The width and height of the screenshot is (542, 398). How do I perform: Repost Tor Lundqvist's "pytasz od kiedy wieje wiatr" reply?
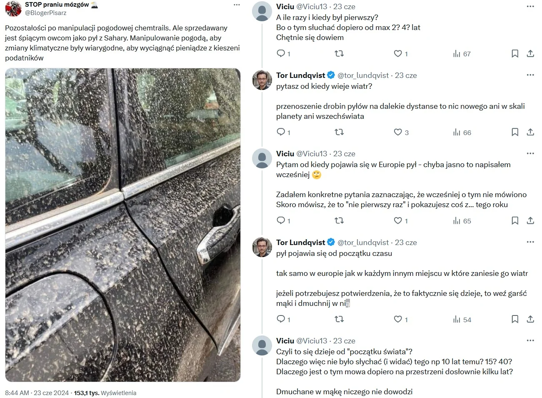(339, 132)
